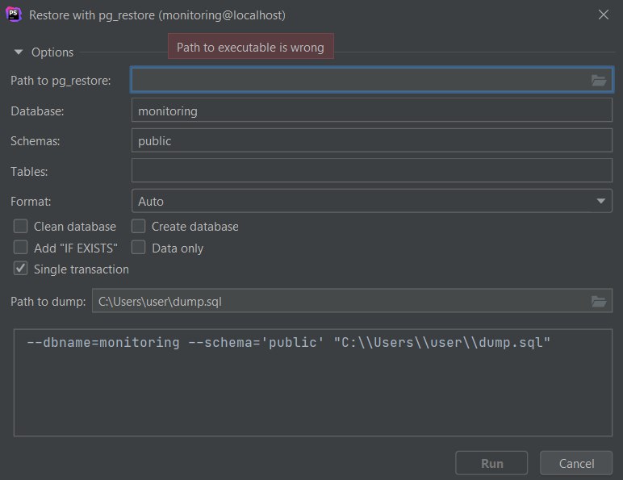Check the Data only option
Viewport: 623px width, 480px height.
pos(138,247)
